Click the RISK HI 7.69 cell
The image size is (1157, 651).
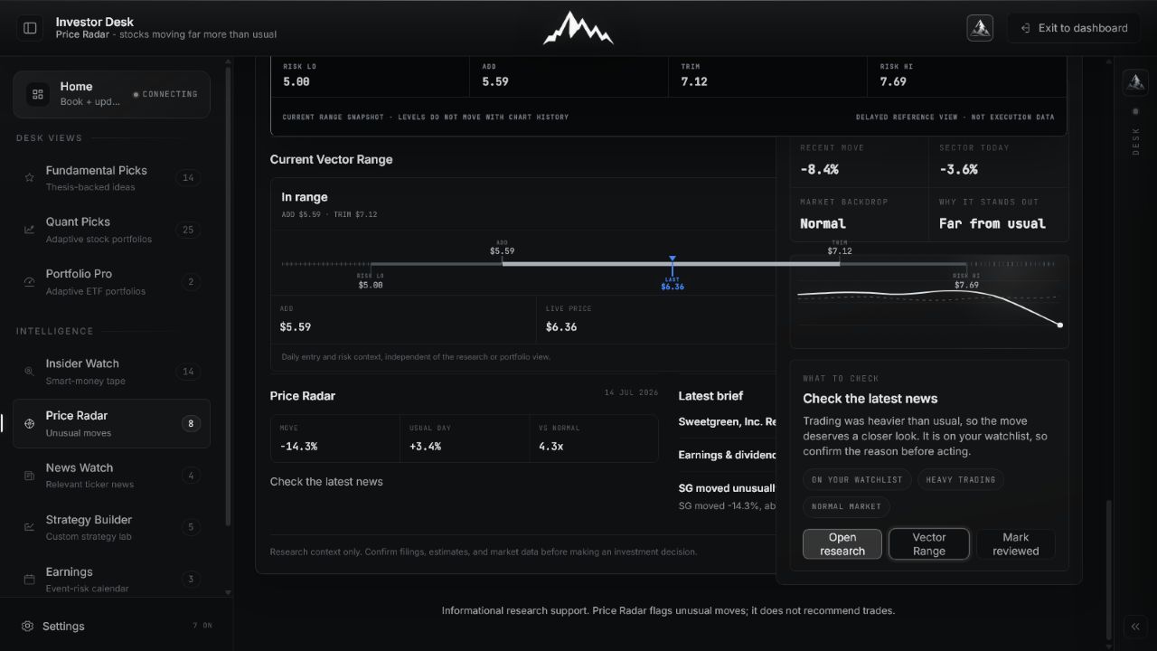[x=967, y=75]
